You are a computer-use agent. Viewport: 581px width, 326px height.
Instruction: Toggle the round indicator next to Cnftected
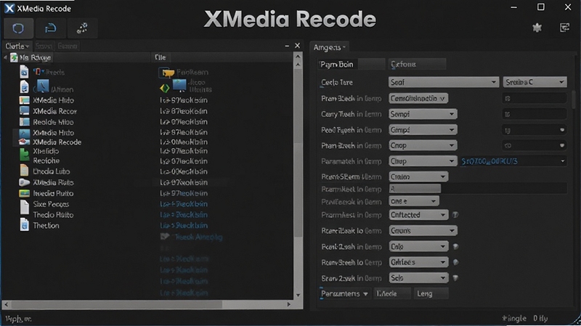455,214
